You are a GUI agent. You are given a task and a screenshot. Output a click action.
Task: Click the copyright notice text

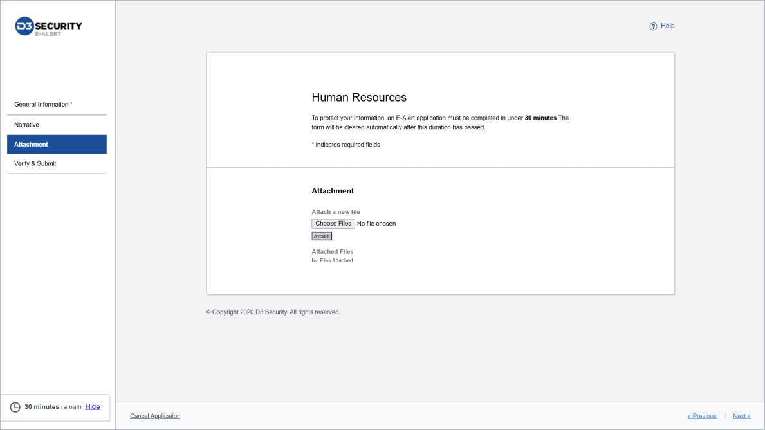pos(273,312)
